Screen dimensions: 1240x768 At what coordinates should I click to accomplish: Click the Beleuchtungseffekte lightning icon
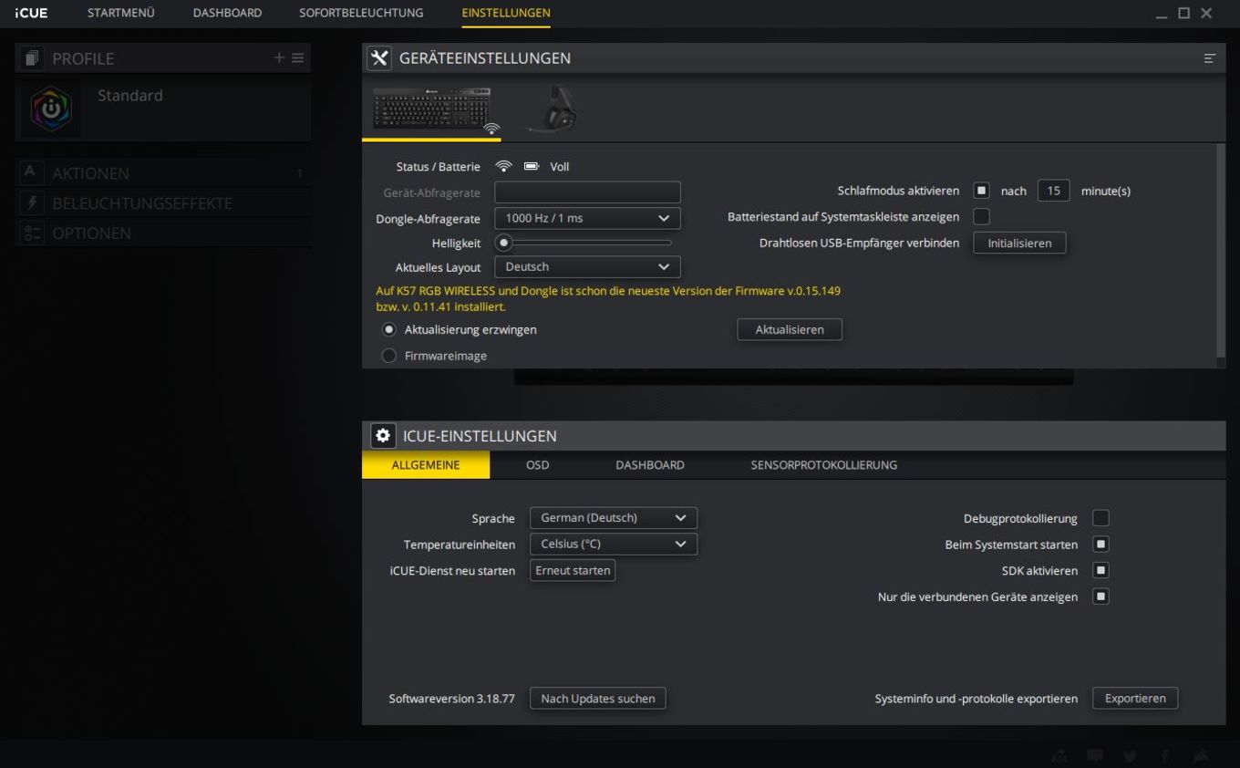30,202
